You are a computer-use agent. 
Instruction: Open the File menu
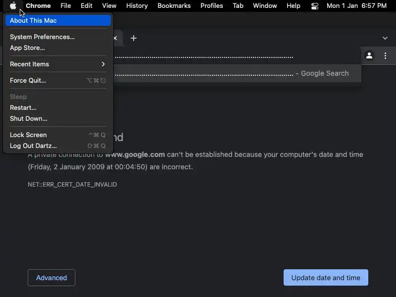click(66, 5)
